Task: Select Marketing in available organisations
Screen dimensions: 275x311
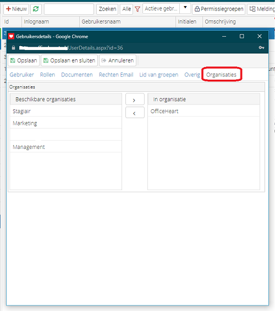Action: point(65,123)
